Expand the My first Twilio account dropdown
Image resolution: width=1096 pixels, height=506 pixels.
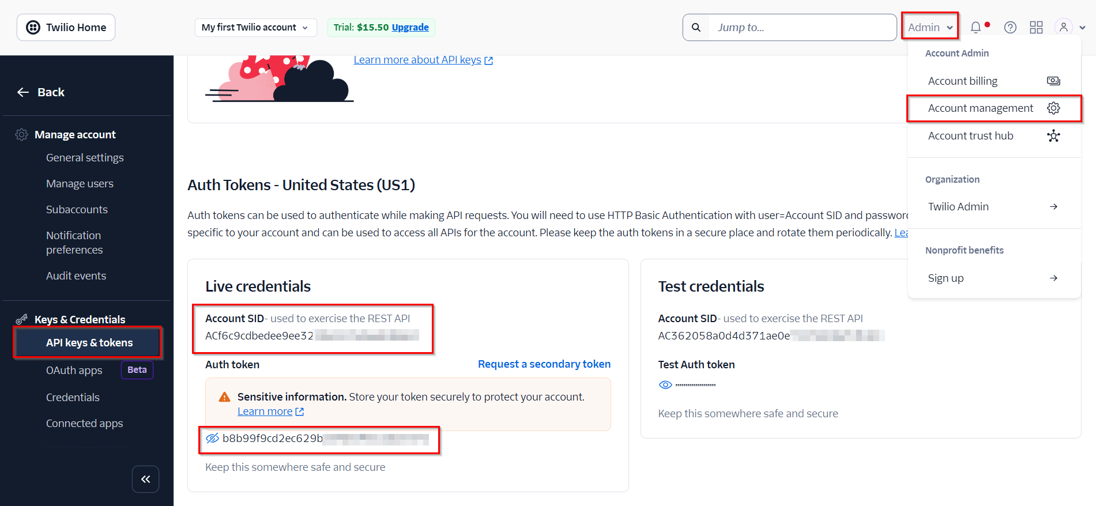(255, 27)
